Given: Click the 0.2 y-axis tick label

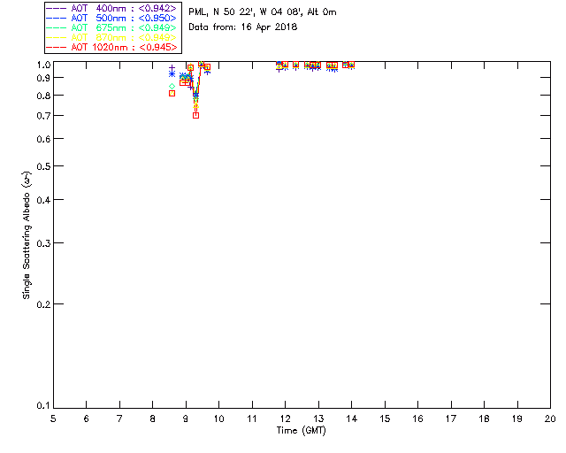Looking at the screenshot, I should click(43, 304).
